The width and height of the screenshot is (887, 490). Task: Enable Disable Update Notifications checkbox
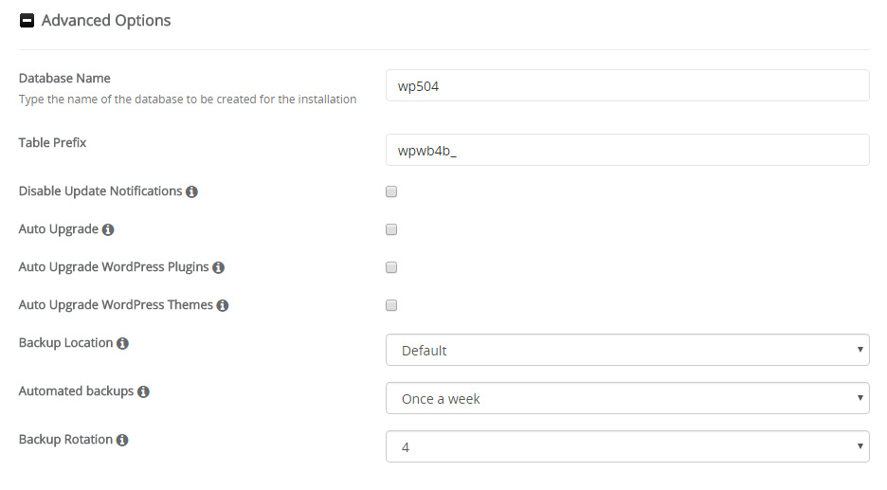[391, 191]
